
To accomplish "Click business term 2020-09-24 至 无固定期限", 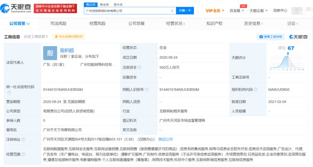I will (64, 102).
